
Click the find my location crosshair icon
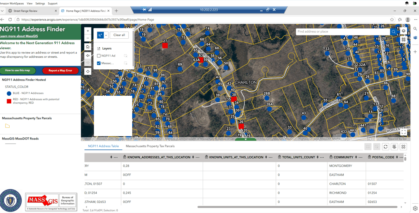point(88,71)
